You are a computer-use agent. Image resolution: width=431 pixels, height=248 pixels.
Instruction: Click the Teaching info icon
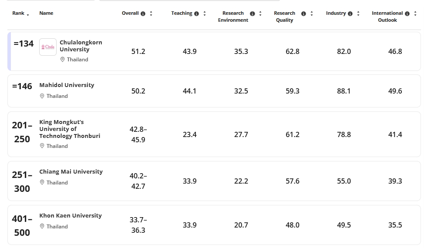point(196,13)
